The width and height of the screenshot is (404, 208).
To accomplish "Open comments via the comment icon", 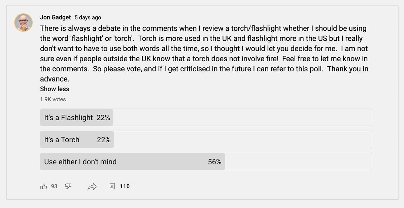I will [112, 186].
